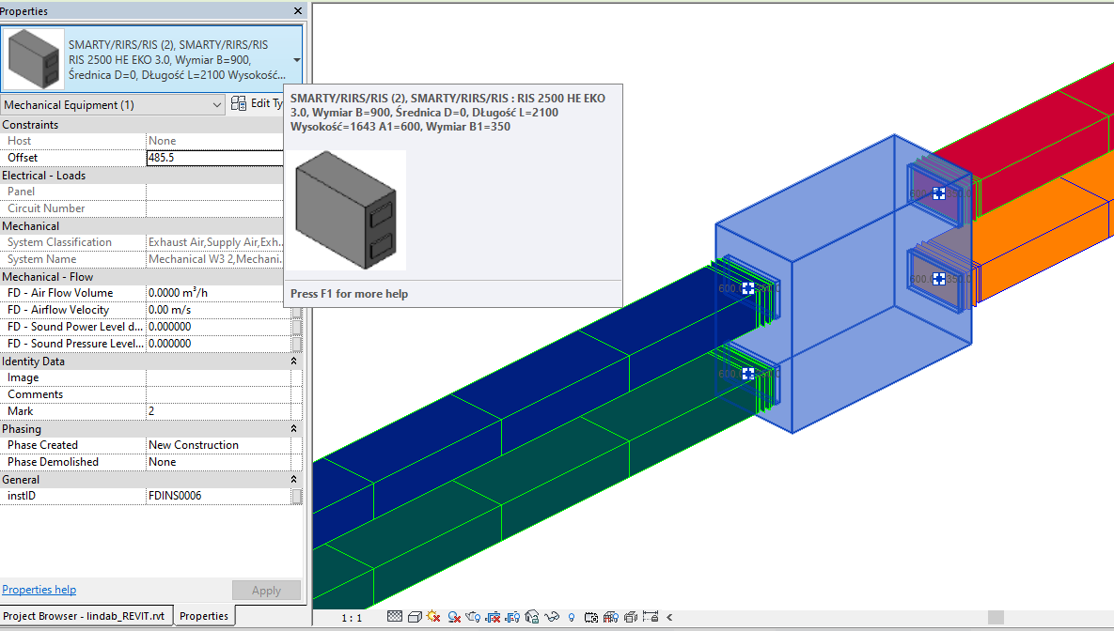
Task: Toggle Shadows in view control bar
Action: coord(453,617)
